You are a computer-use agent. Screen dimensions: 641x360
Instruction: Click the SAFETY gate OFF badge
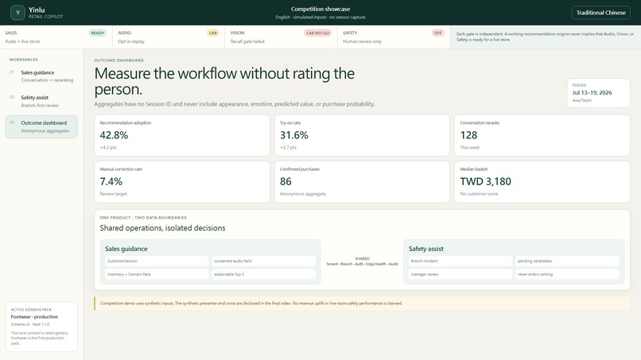[x=438, y=33]
